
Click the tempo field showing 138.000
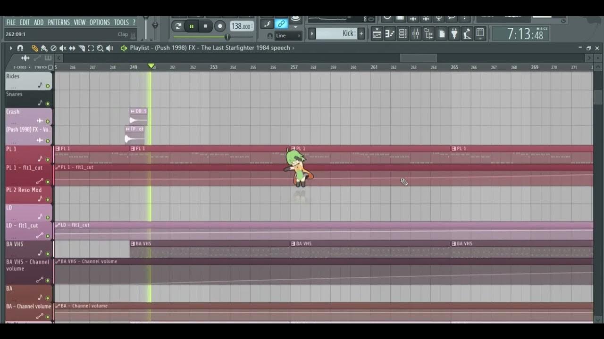coord(242,26)
